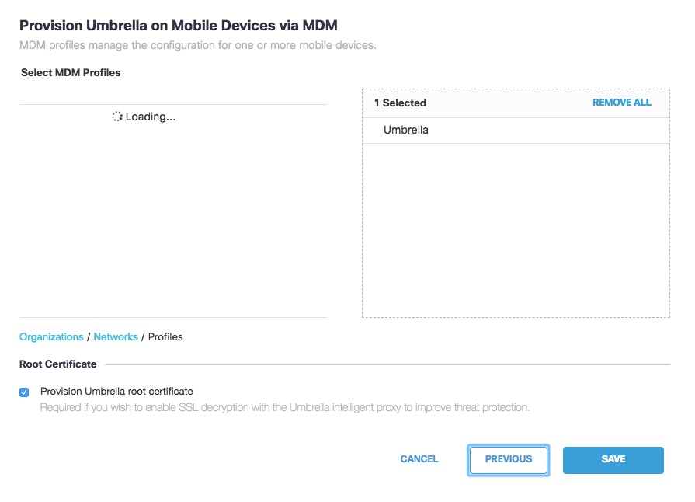Click the SSL decryption description text

click(285, 407)
